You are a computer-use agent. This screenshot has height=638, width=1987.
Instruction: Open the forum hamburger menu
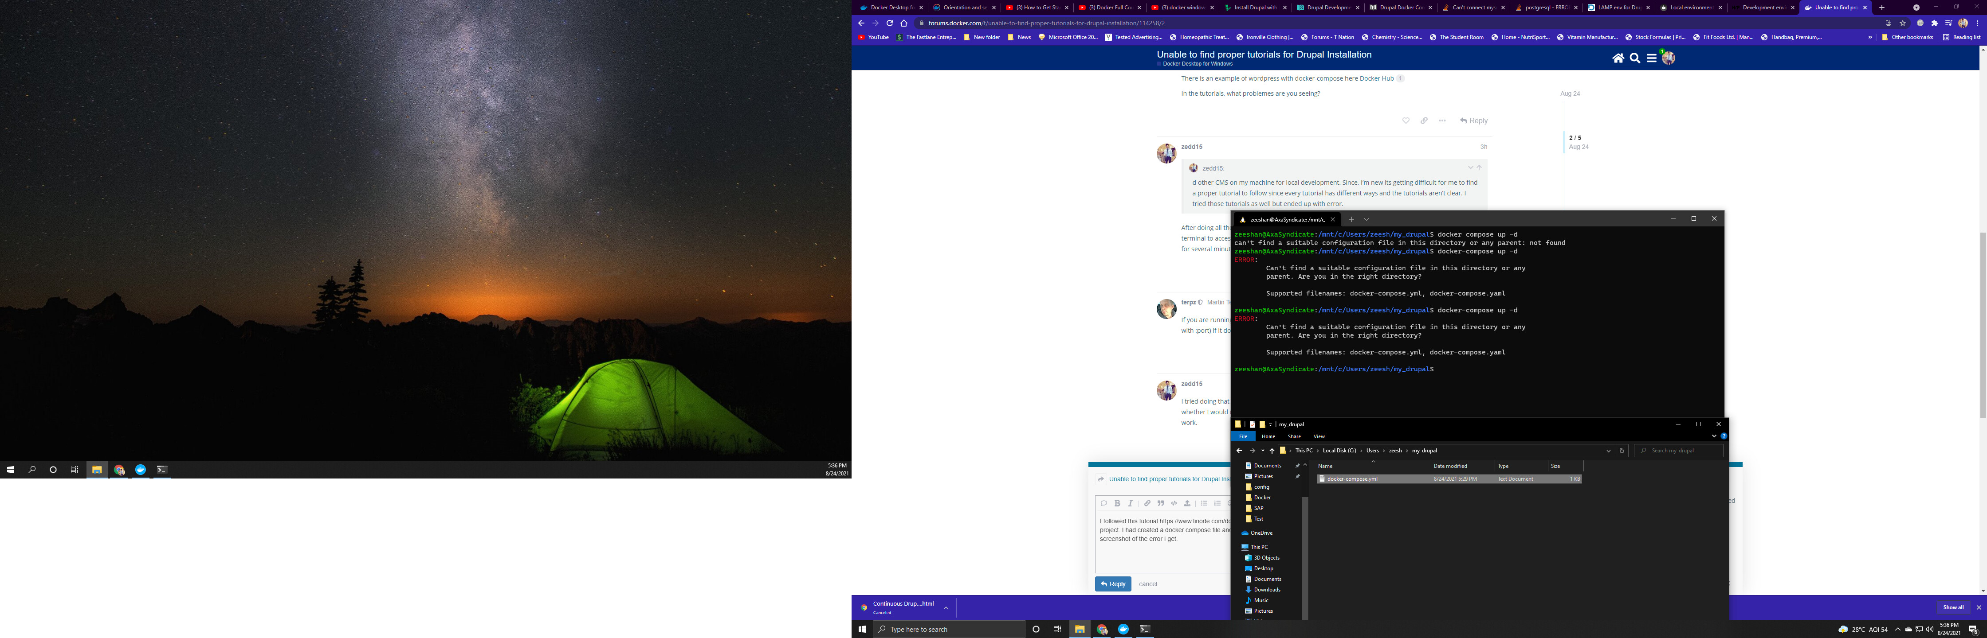coord(1651,58)
